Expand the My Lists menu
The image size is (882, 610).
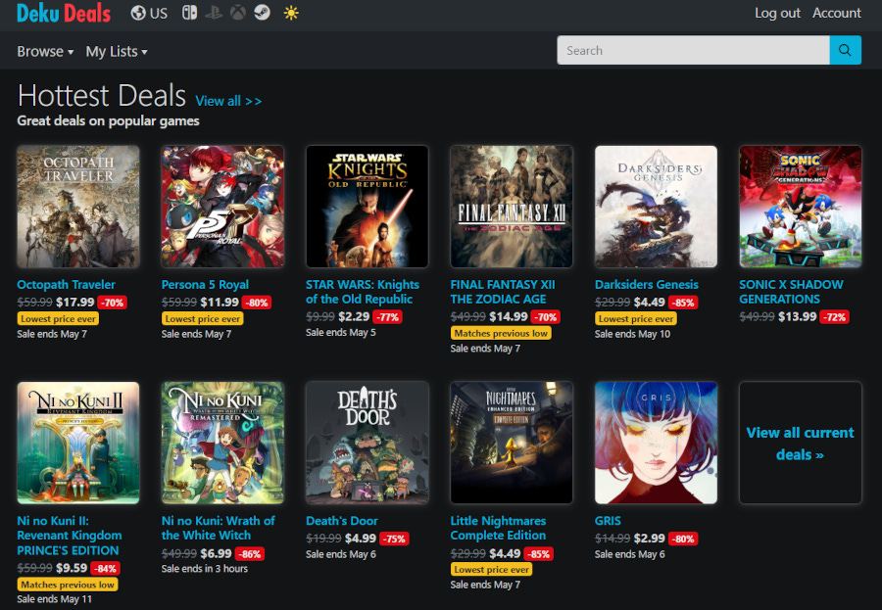pos(117,51)
